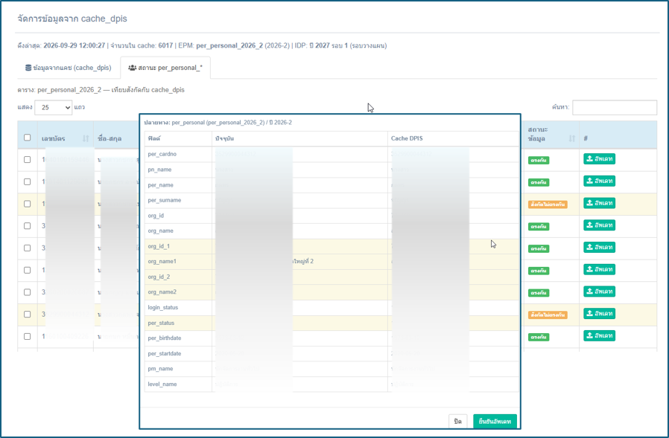Select the สถานะ per_personal_* tab
The width and height of the screenshot is (669, 438).
click(165, 68)
